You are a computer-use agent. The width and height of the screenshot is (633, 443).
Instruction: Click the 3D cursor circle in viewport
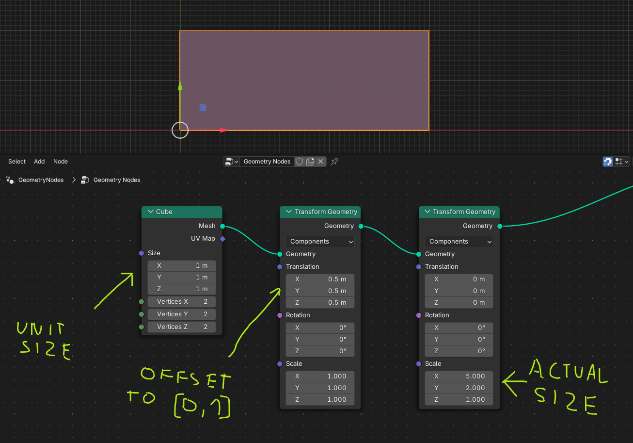tap(180, 130)
